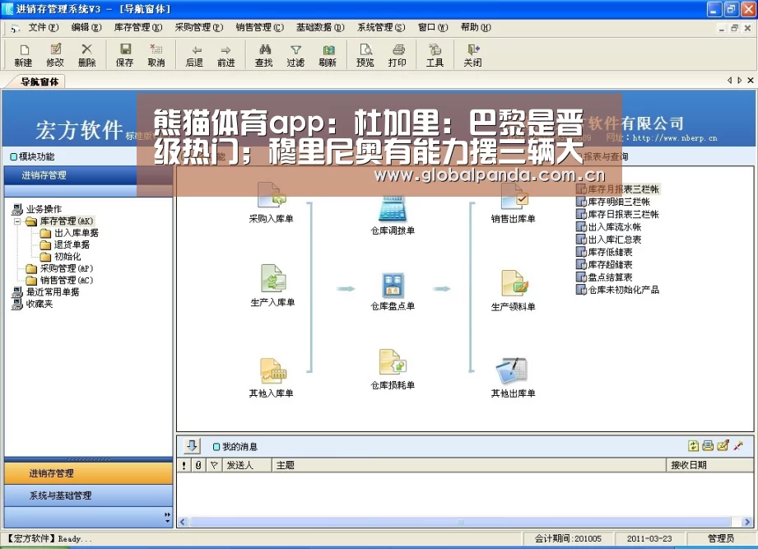Open the 文件(F) menu

point(43,27)
